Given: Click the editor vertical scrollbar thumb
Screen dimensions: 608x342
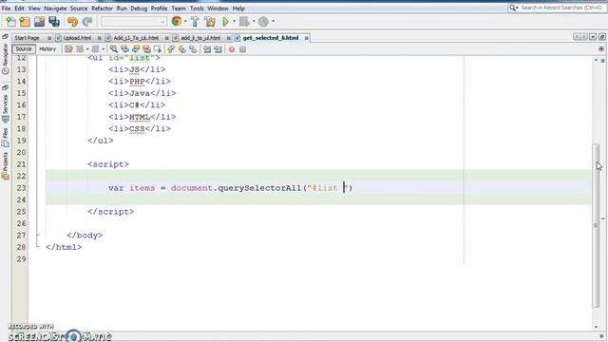Looking at the screenshot, I should pos(596,225).
